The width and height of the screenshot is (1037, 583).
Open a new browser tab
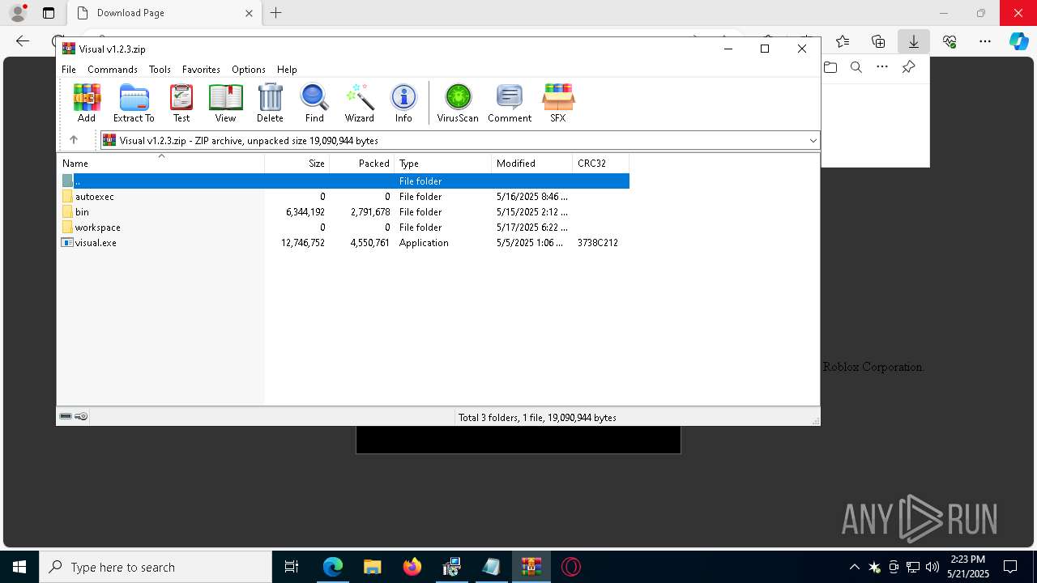(276, 13)
